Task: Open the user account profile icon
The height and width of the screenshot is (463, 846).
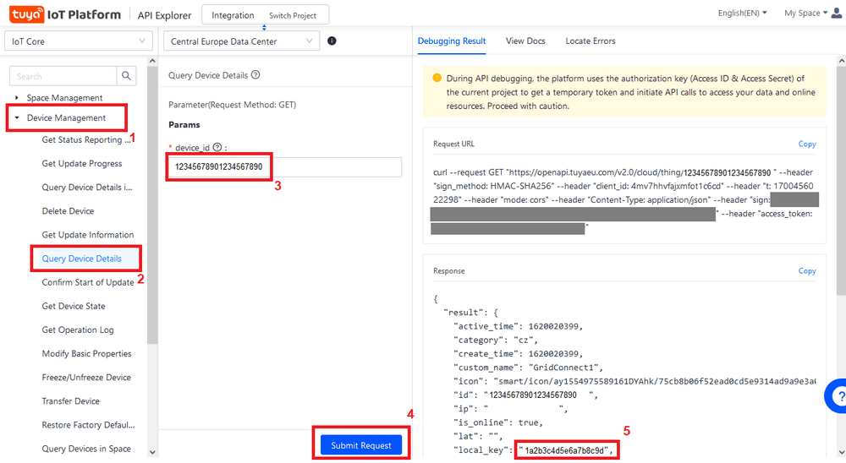Action: [837, 13]
